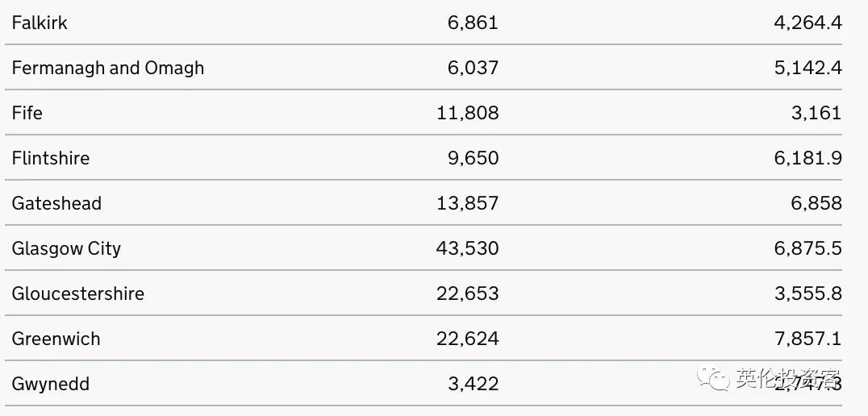Select Greenwich's rate 7,857.1
868x416 pixels.
pos(808,339)
